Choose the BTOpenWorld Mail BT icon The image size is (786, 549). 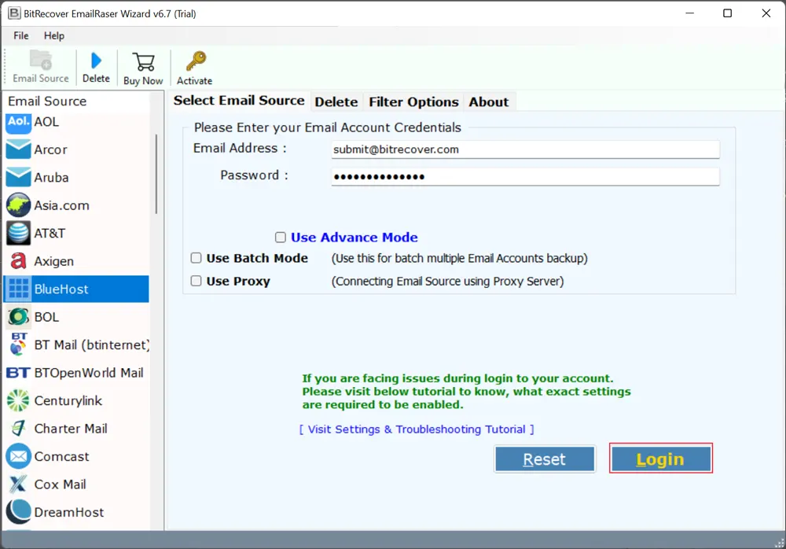[19, 373]
